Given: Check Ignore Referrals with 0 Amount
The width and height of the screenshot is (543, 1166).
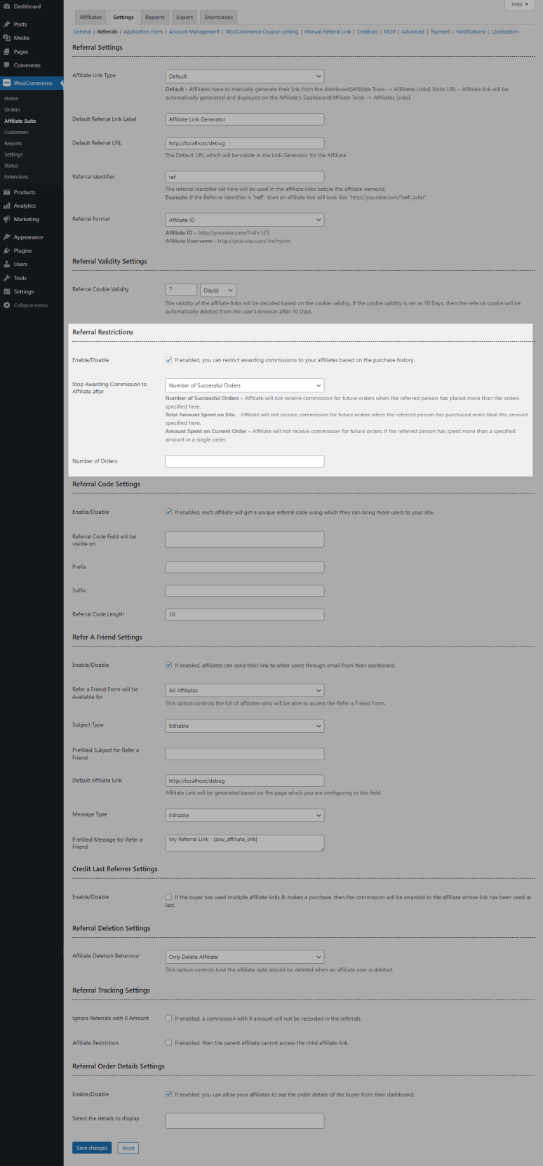Looking at the screenshot, I should (x=168, y=1018).
